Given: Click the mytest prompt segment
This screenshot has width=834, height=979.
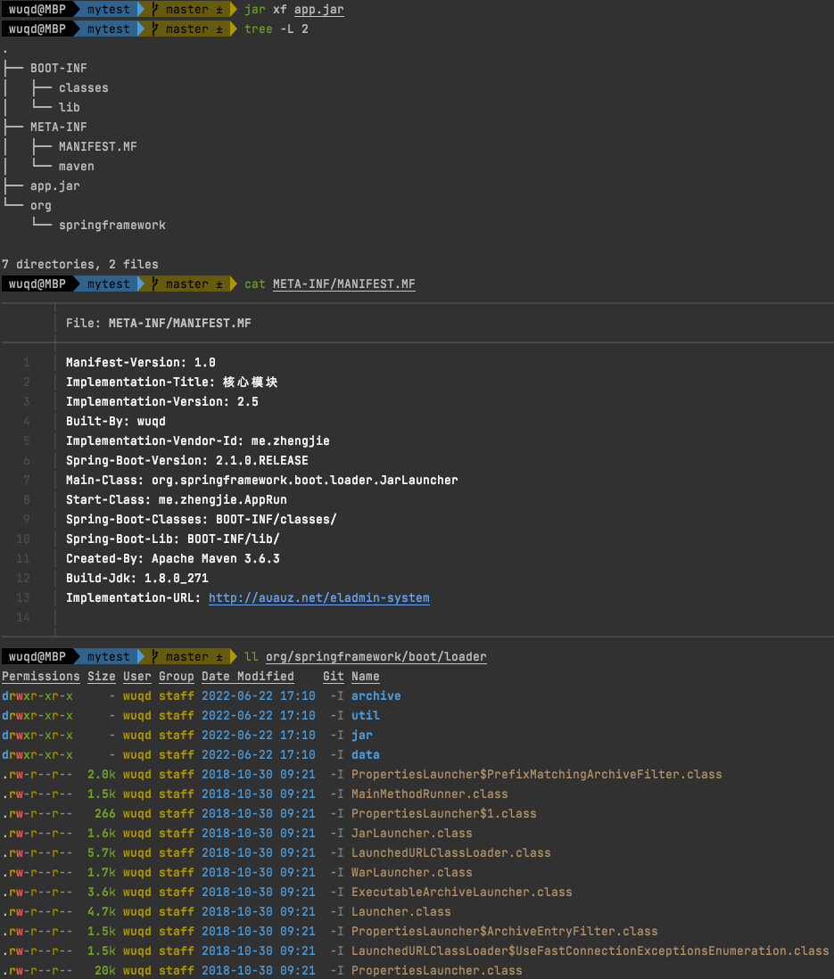Looking at the screenshot, I should (x=107, y=10).
